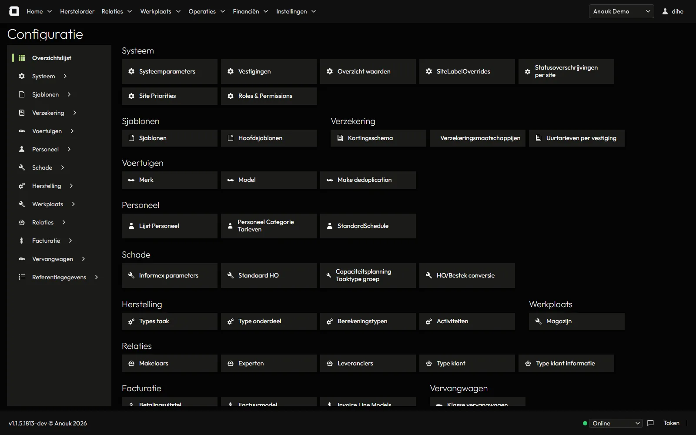Open the Type klant informatie tile

point(566,363)
